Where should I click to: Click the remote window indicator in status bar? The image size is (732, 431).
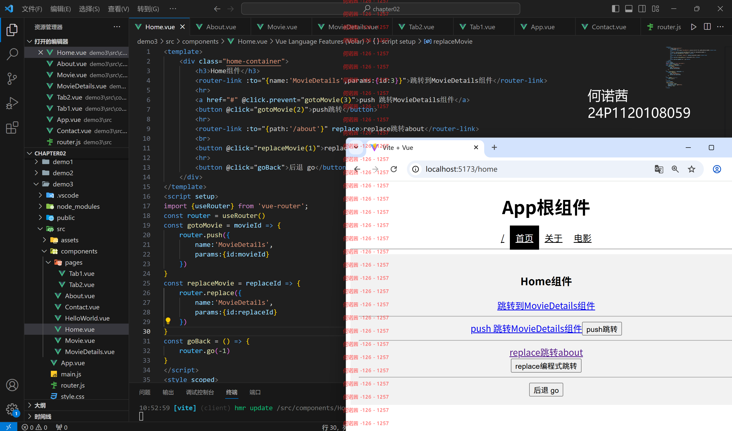(x=8, y=427)
